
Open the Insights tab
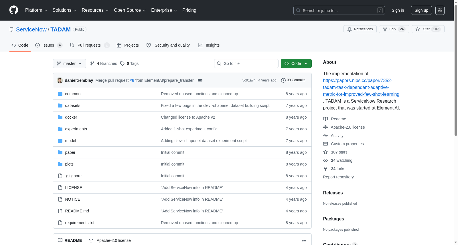(209, 45)
